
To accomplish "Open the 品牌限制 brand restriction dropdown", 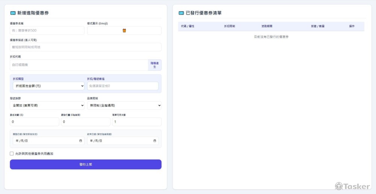I will click(124, 105).
